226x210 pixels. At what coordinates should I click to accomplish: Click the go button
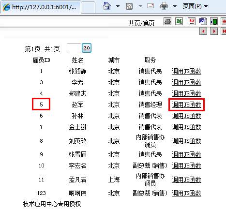[x=87, y=48]
